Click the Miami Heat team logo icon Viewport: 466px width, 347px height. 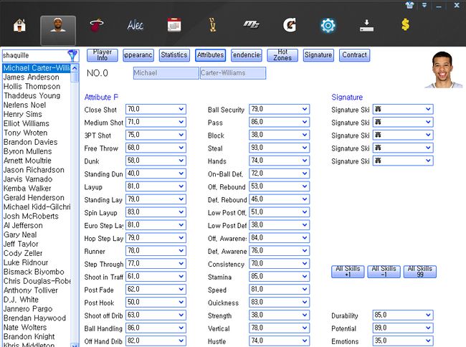click(x=97, y=27)
